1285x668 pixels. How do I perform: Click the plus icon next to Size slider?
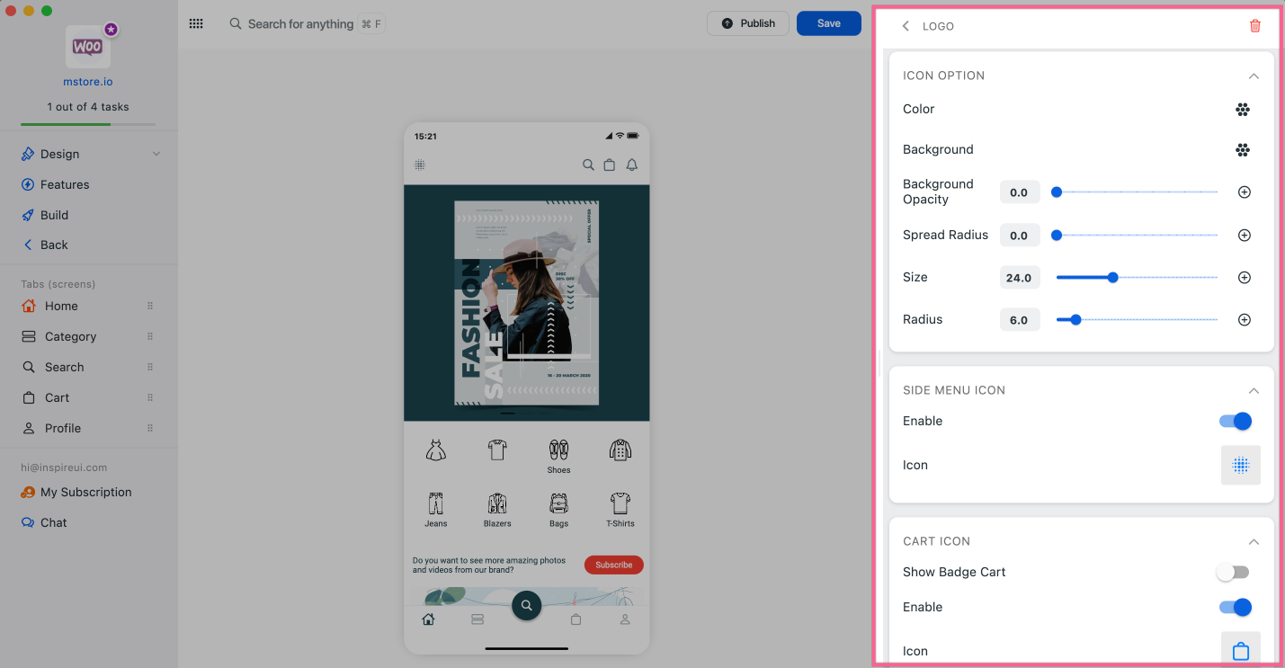(x=1244, y=278)
